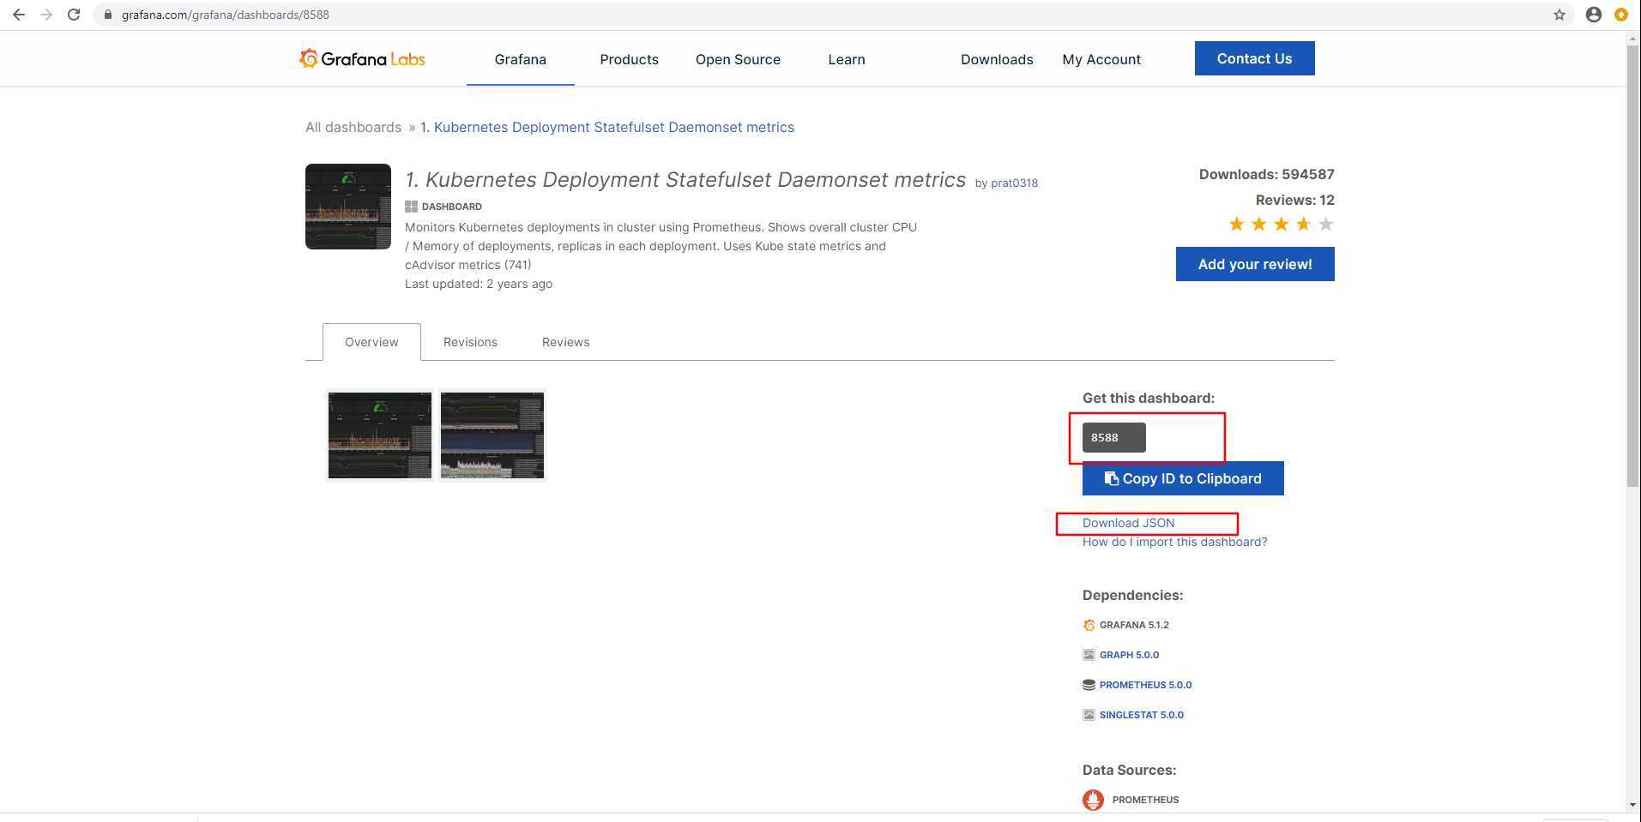Screen dimensions: 1641x822
Task: Click the dashboard grid icon beside DASHBOARD
Action: (x=411, y=207)
